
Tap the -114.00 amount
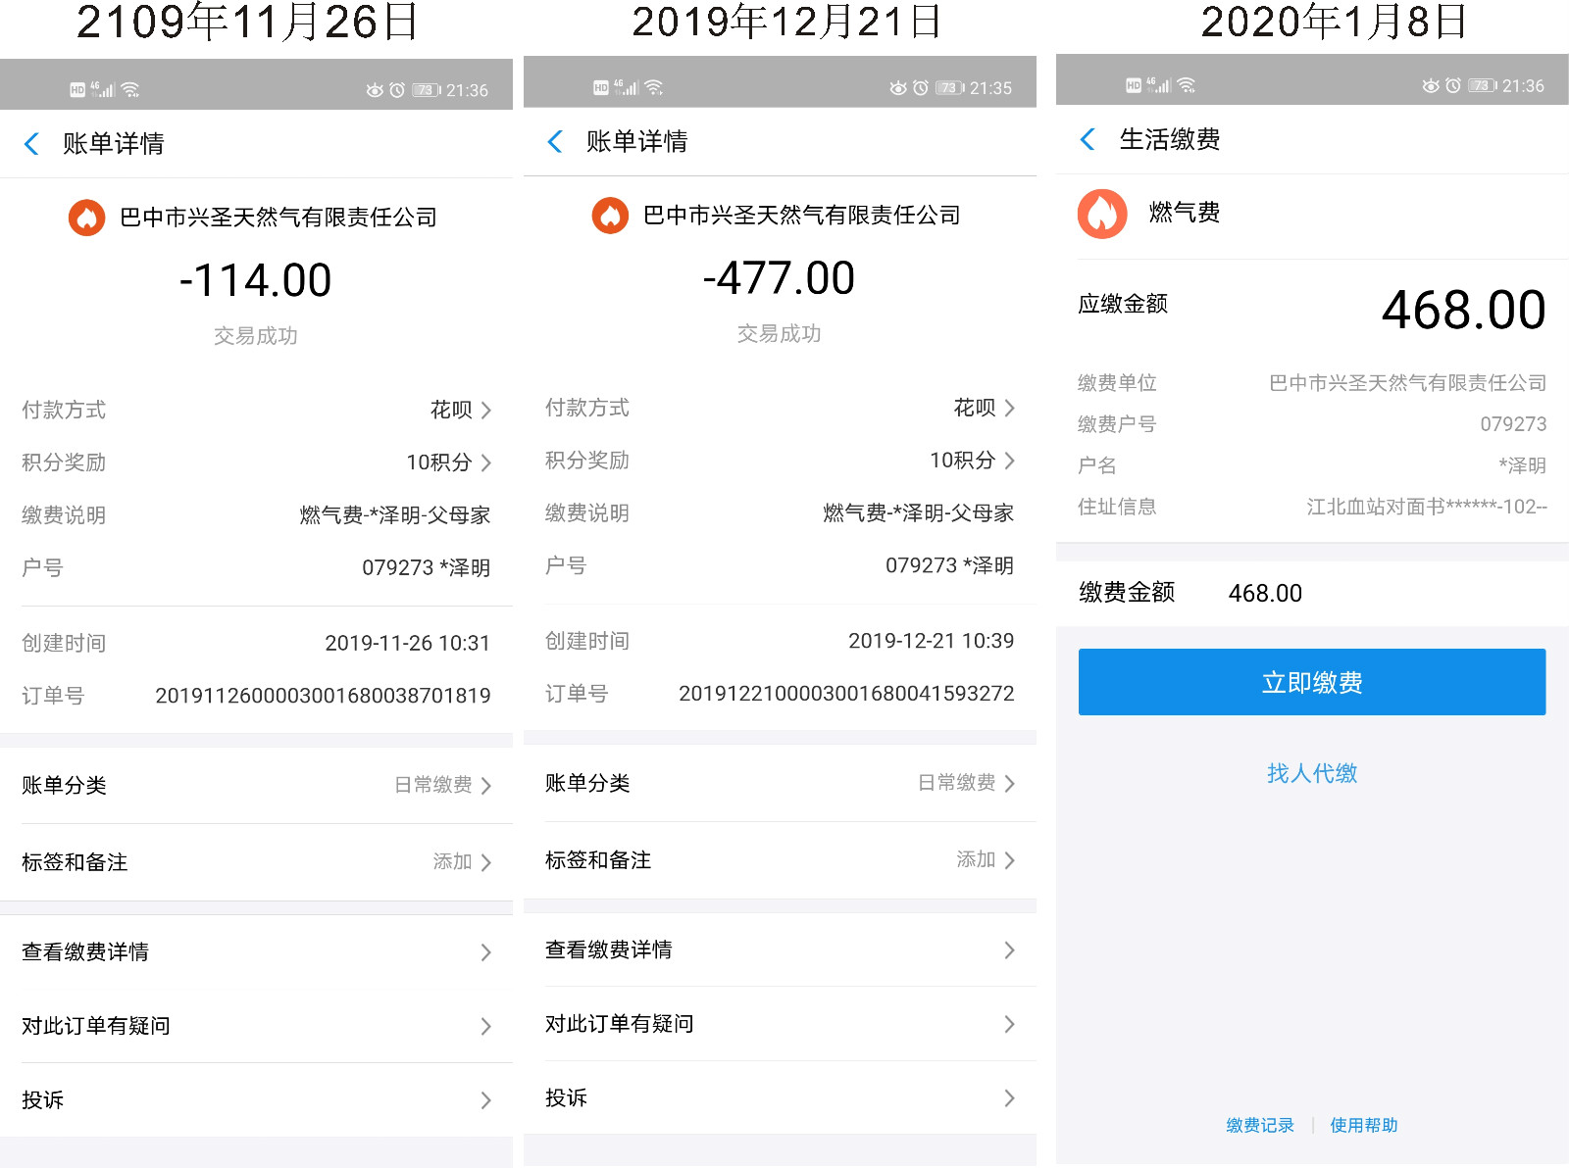point(255,281)
